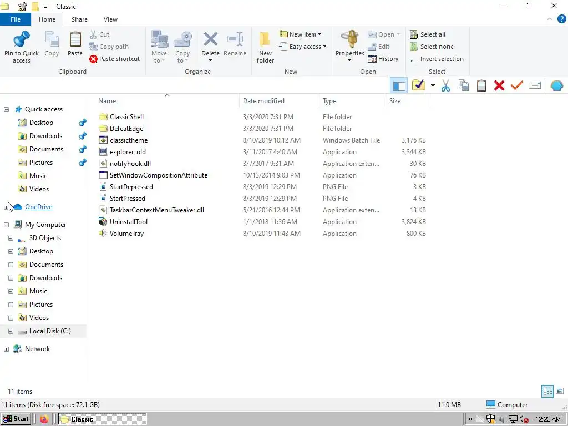Select 3D Objects in navigation tree
568x426 pixels.
point(44,238)
